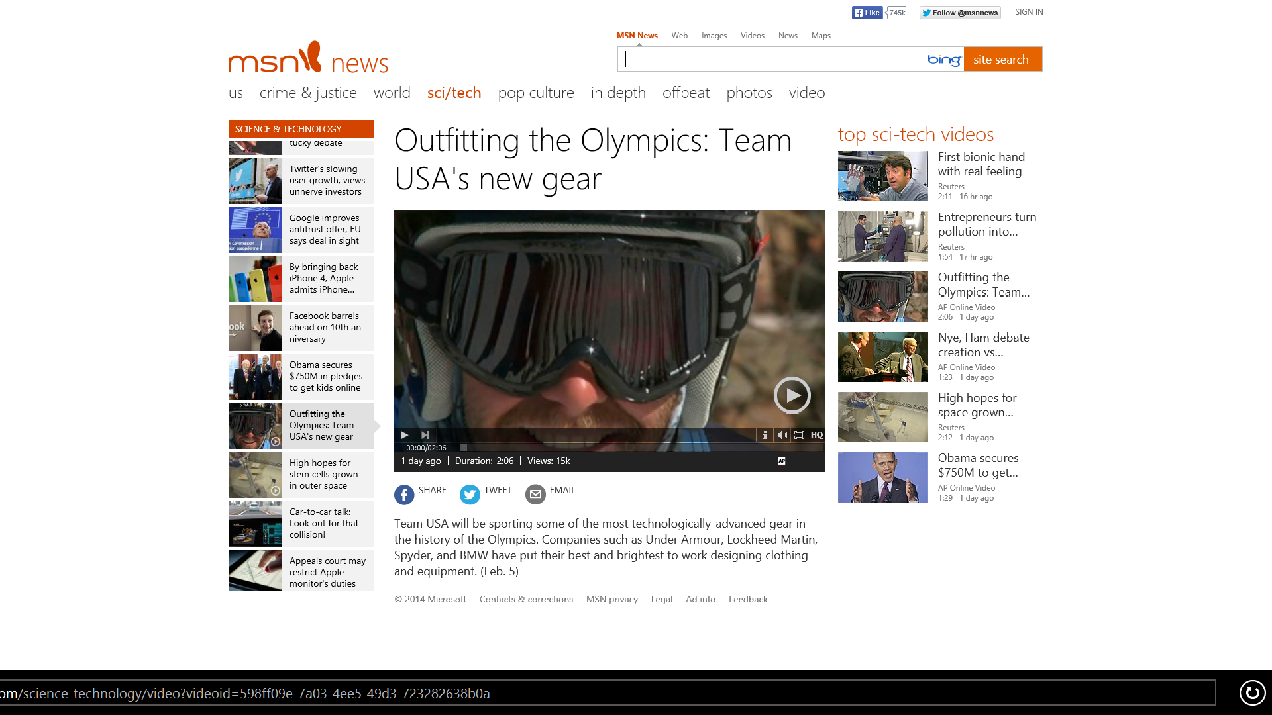Click the Facebook Like button
1272x715 pixels.
tap(867, 13)
